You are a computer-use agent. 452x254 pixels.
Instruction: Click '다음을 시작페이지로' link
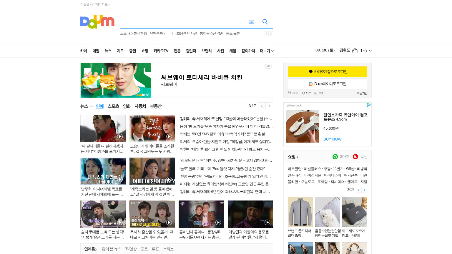pyautogui.click(x=95, y=4)
